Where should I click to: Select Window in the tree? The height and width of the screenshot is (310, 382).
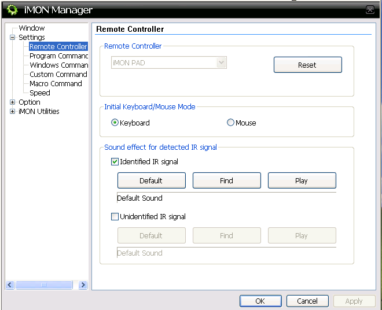(x=32, y=28)
